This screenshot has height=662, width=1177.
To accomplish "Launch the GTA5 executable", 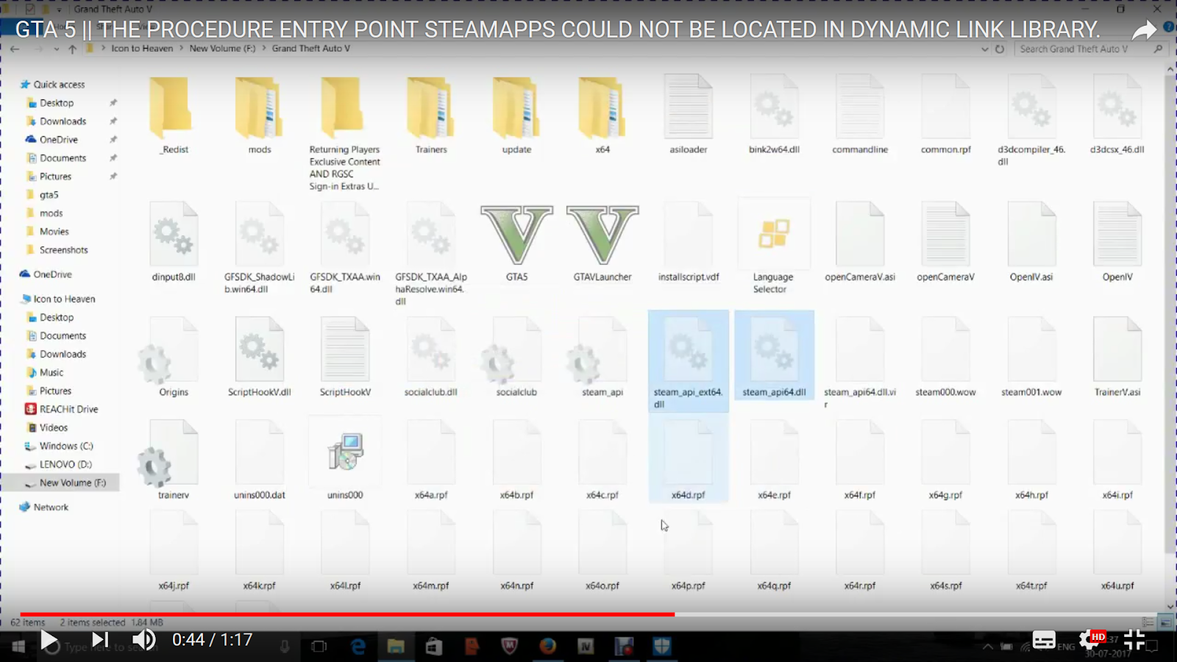I will (x=516, y=243).
